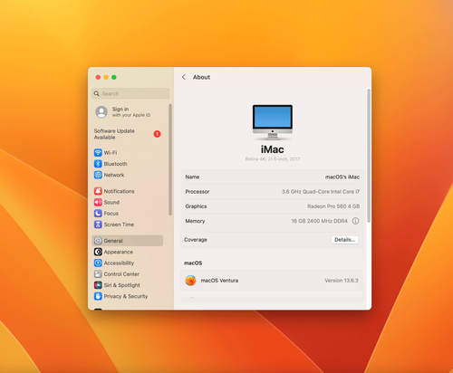Click the Name row label
This screenshot has width=453, height=373.
coord(192,177)
